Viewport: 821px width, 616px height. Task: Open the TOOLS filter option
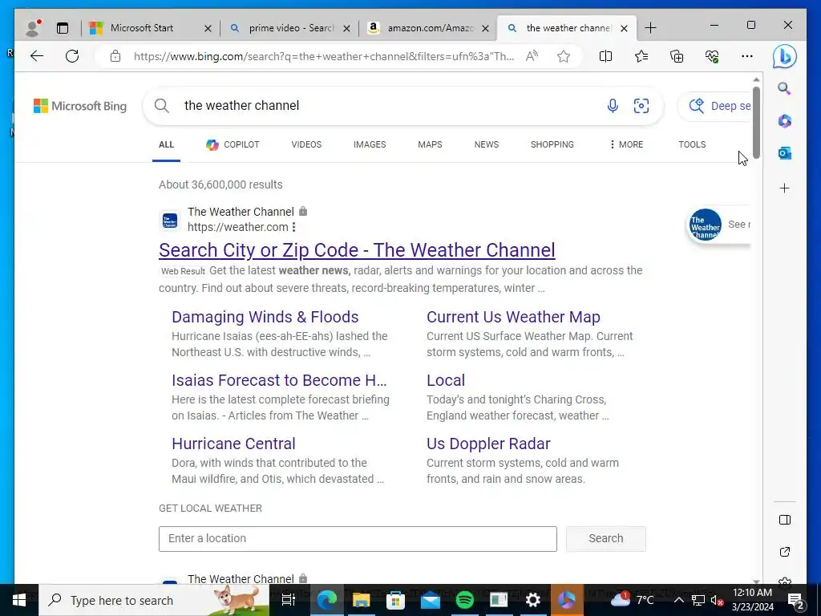(692, 144)
